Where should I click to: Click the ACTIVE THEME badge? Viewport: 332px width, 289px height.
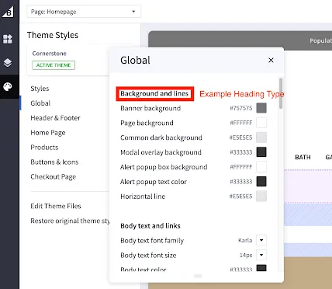(x=54, y=65)
